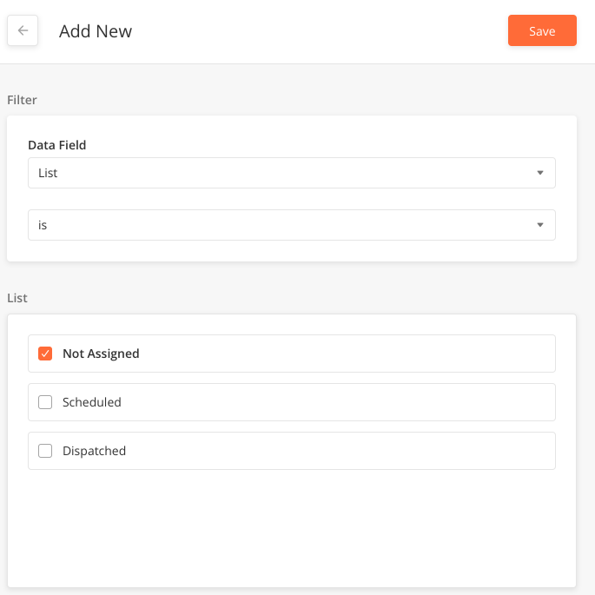Click the Data Field label
Viewport: 595px width, 595px height.
[57, 145]
